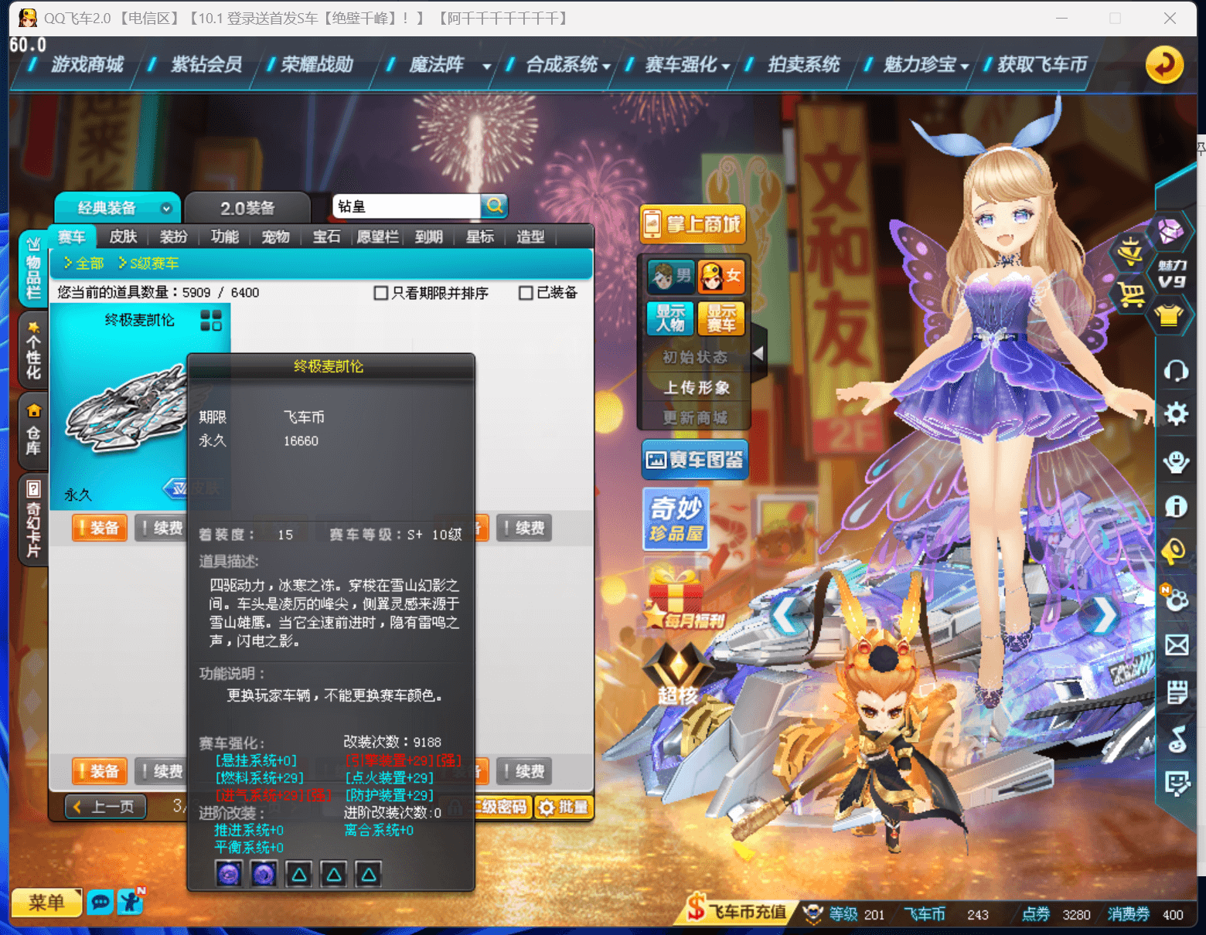Click the magnifier search icon
Viewport: 1206px width, 935px height.
pyautogui.click(x=495, y=206)
